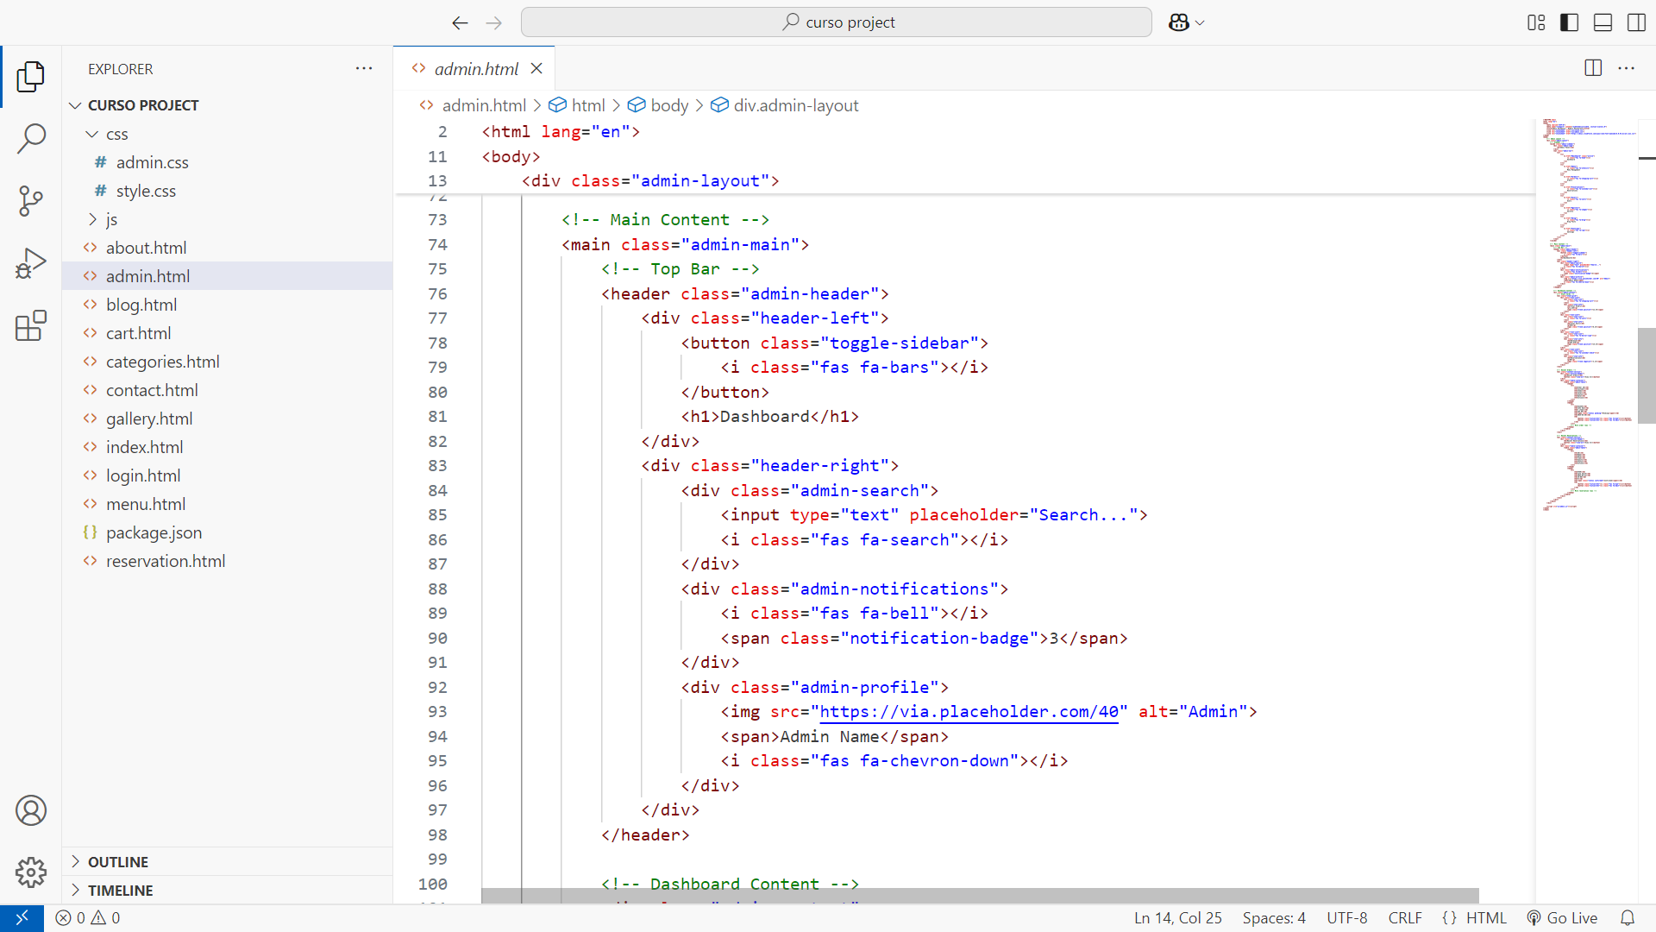The image size is (1656, 932).
Task: Go forward with the right arrow
Action: coord(493,22)
